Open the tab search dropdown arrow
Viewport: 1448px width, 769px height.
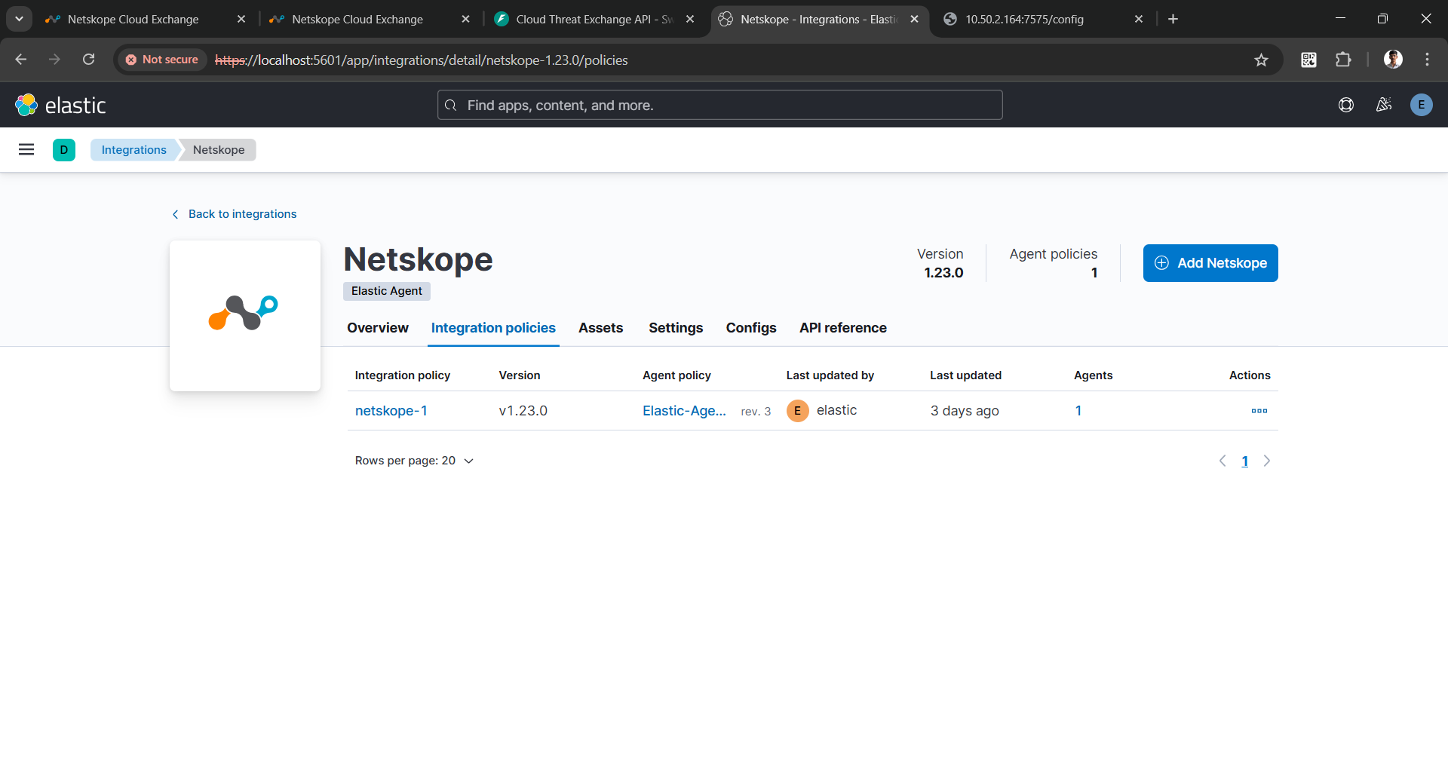20,19
